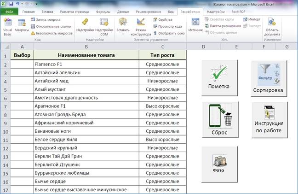The image size is (298, 194).
Task: Save the workbook from quick access toolbar
Action: pyautogui.click(x=11, y=4)
